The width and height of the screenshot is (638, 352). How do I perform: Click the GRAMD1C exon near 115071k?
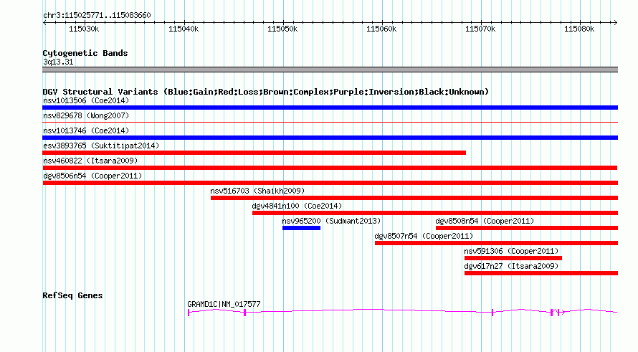click(492, 313)
